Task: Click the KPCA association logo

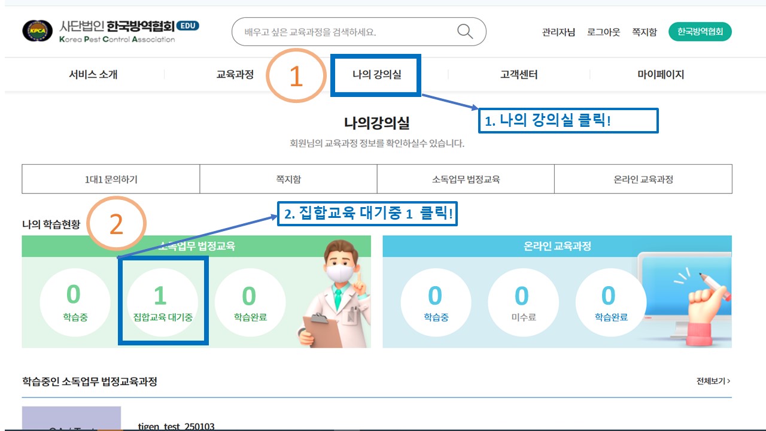Action: click(x=37, y=31)
